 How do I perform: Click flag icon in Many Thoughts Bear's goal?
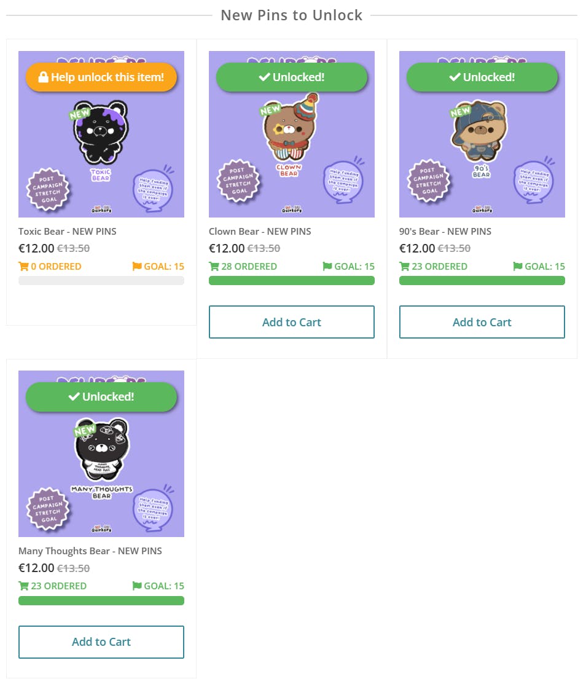tap(136, 586)
